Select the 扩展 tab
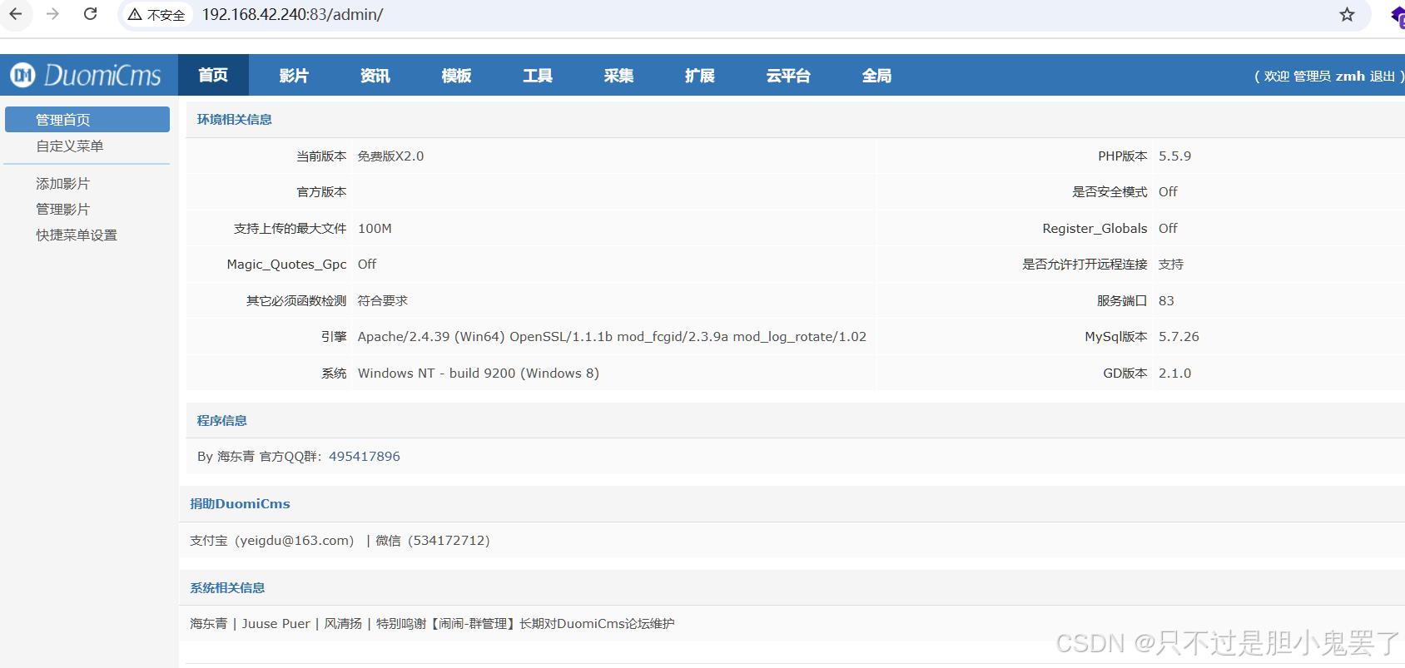The width and height of the screenshot is (1405, 668). [x=700, y=76]
